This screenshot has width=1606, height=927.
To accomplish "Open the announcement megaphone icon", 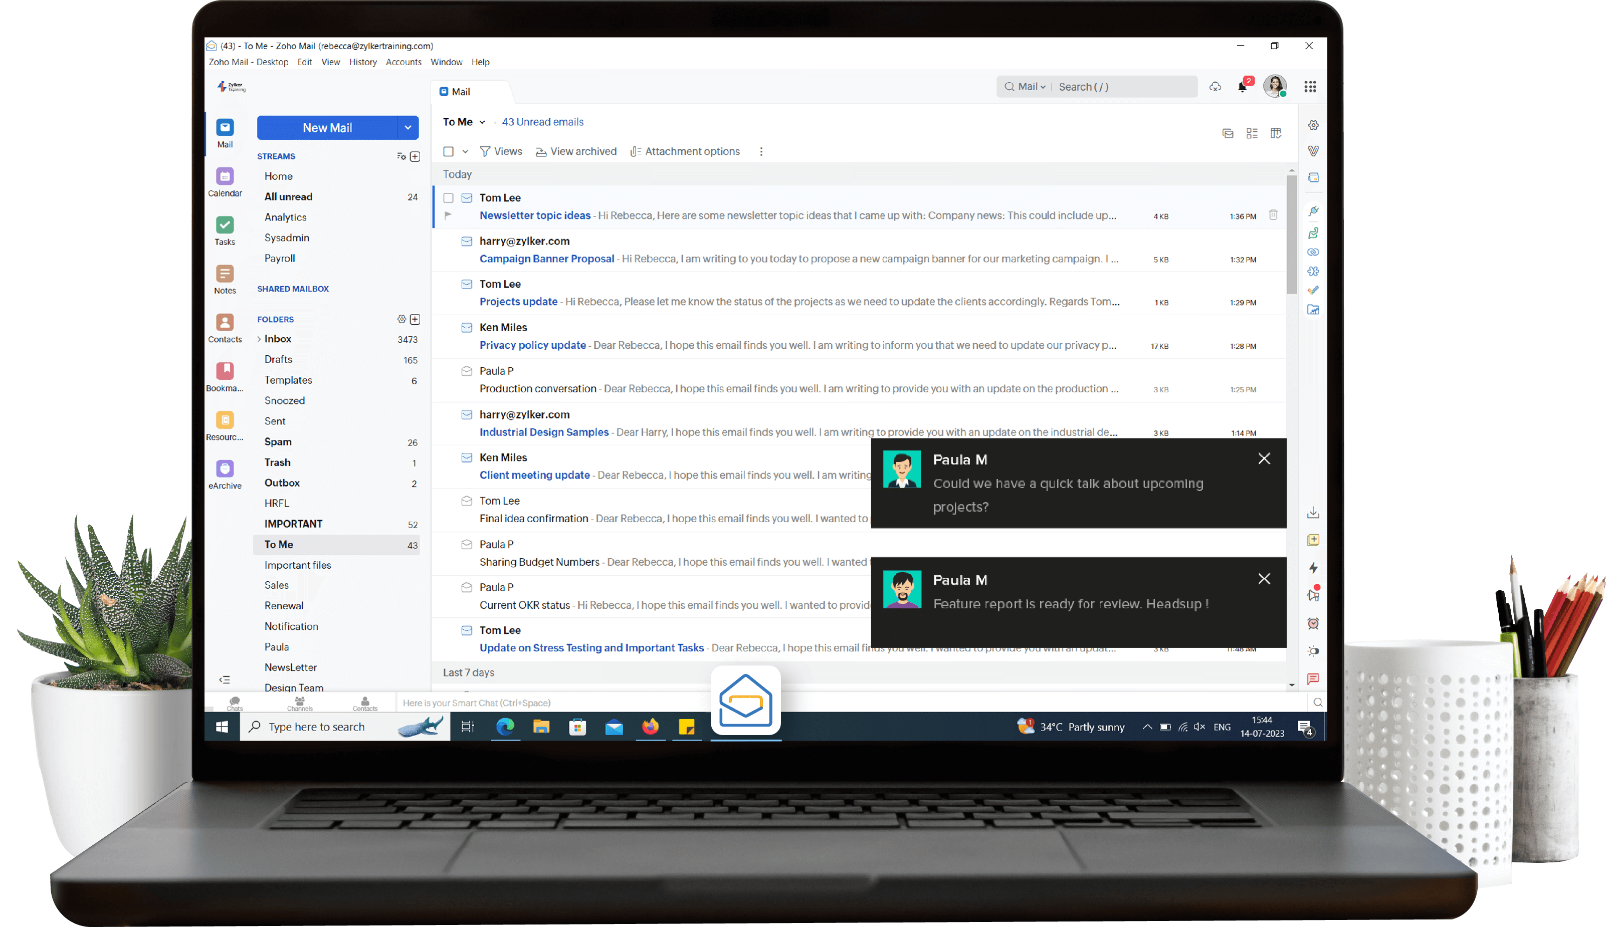I will coord(1313,595).
